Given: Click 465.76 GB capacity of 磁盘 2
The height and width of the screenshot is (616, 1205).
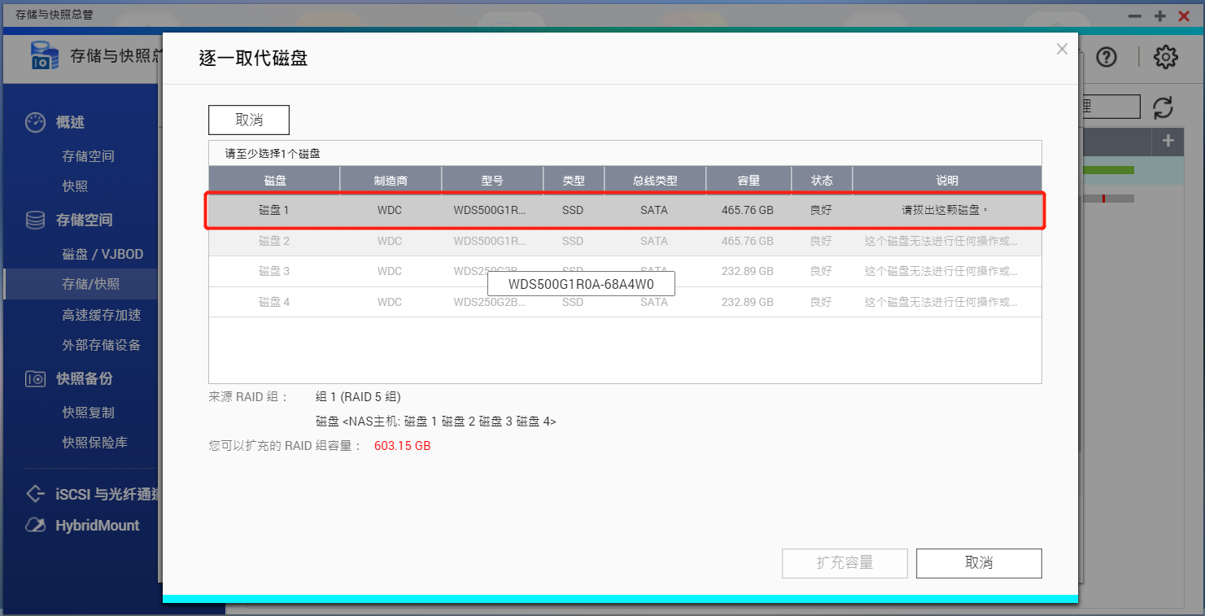Looking at the screenshot, I should coord(747,241).
